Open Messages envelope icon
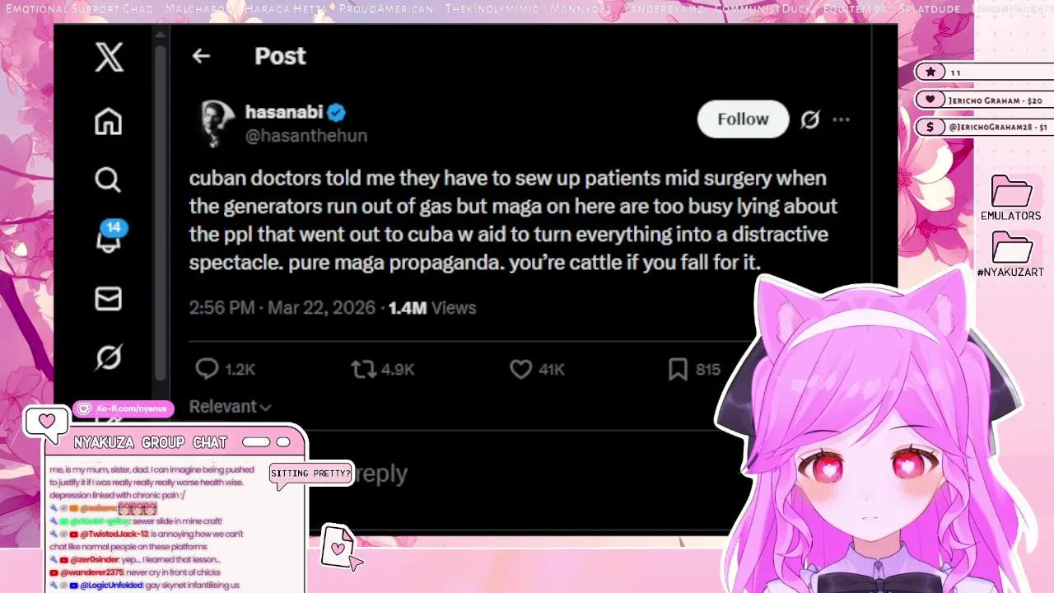Image resolution: width=1054 pixels, height=593 pixels. click(x=108, y=298)
